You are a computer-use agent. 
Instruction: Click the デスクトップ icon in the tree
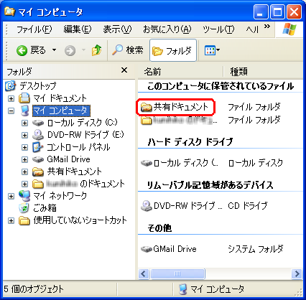(x=11, y=85)
